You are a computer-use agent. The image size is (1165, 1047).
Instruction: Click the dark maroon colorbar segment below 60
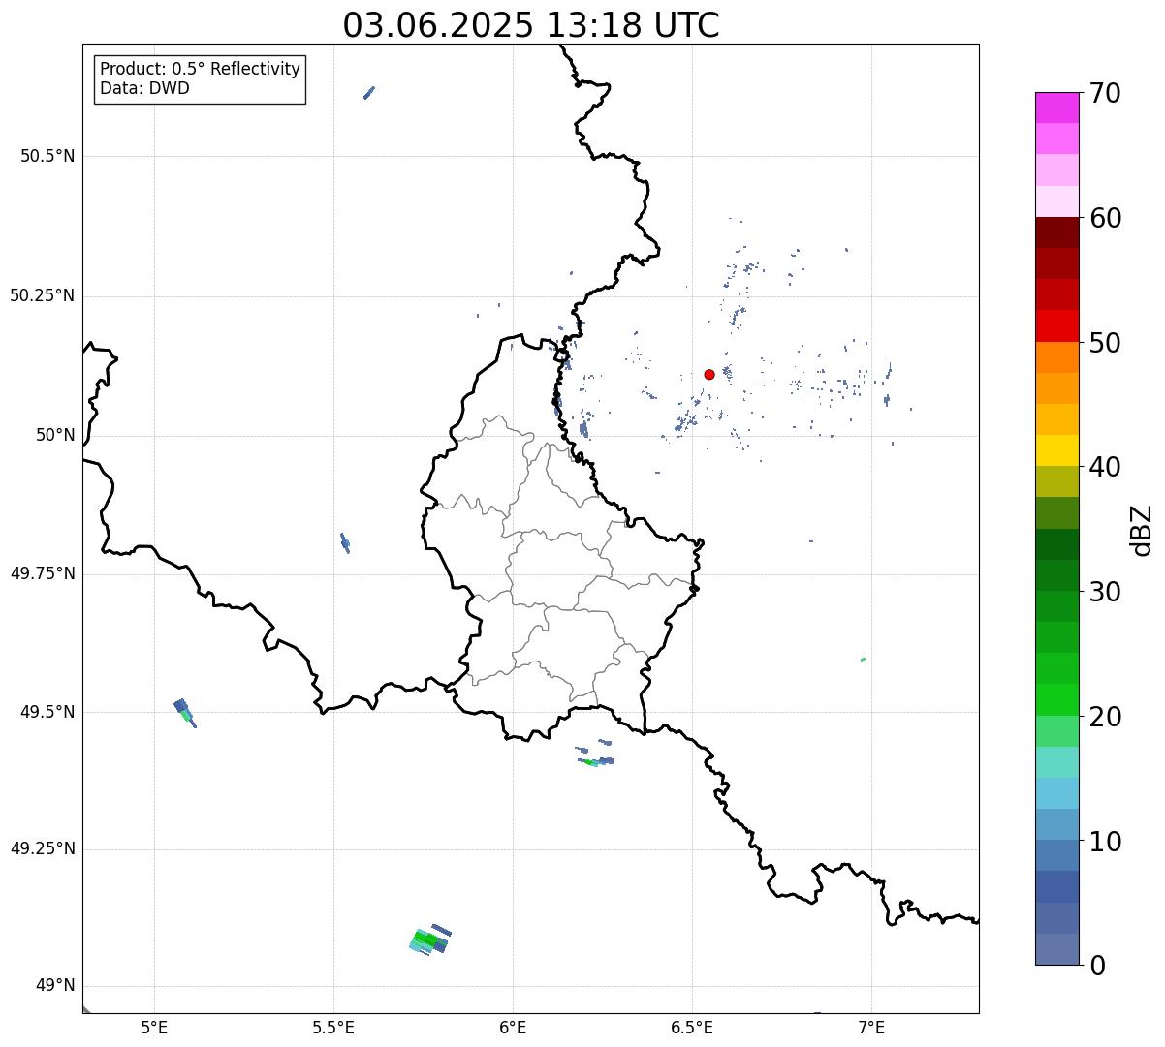[1056, 232]
